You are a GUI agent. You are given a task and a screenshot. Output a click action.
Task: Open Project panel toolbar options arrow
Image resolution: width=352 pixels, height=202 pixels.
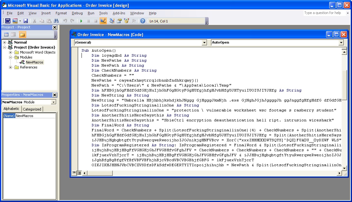(56, 35)
